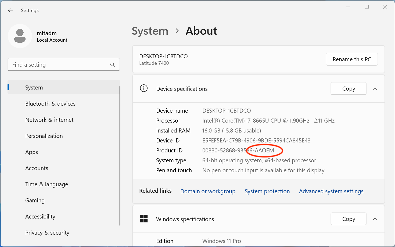Click the Rename this PC button

coord(352,59)
